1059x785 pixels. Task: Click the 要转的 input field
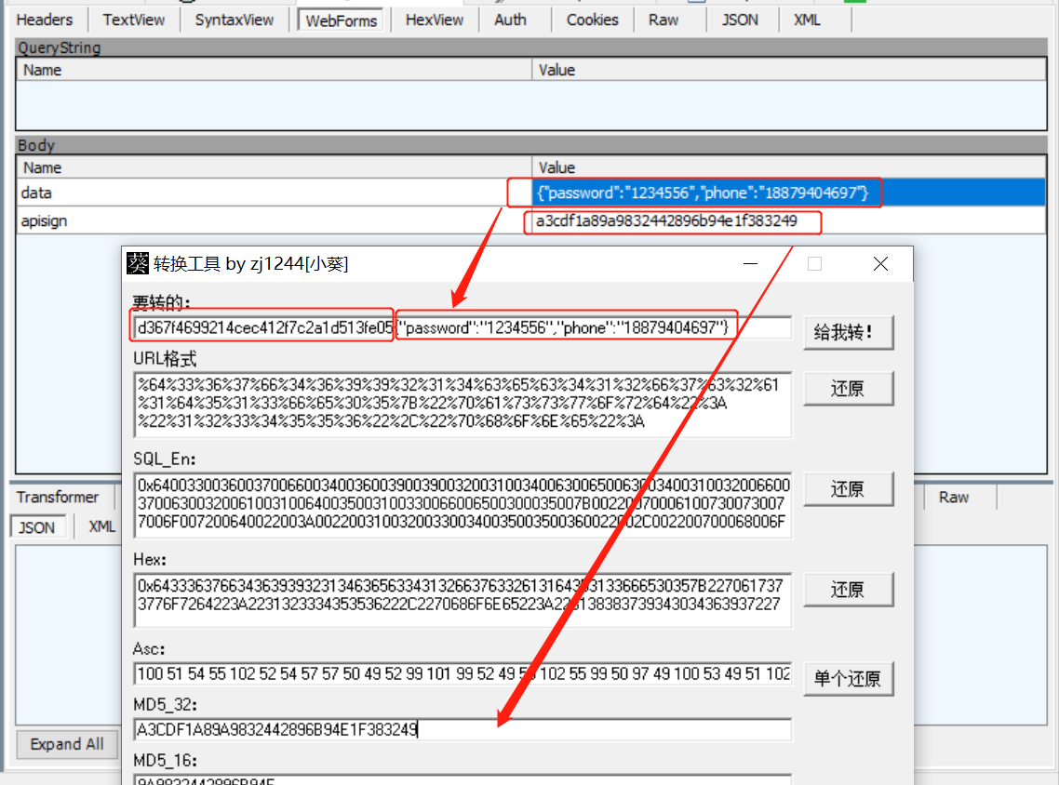click(462, 328)
